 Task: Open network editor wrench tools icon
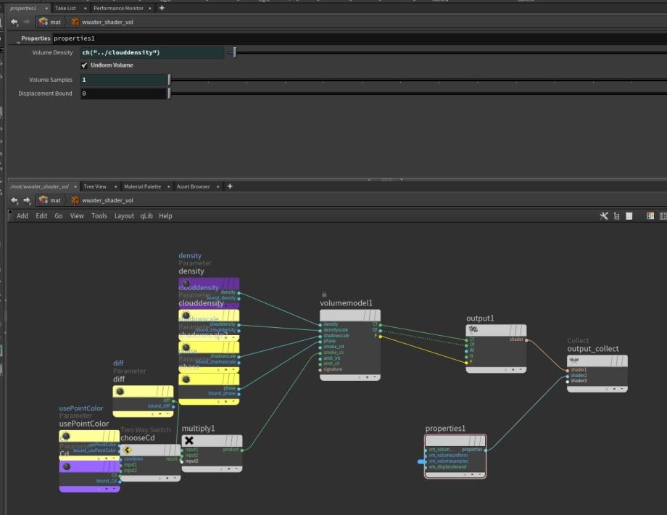pyautogui.click(x=604, y=215)
